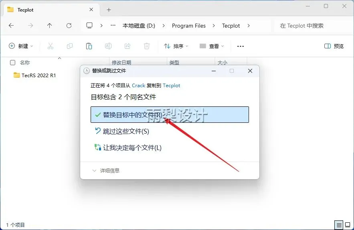Image resolution: width=354 pixels, height=230 pixels.
Task: Open the 排序 sort dropdown
Action: tap(176, 46)
